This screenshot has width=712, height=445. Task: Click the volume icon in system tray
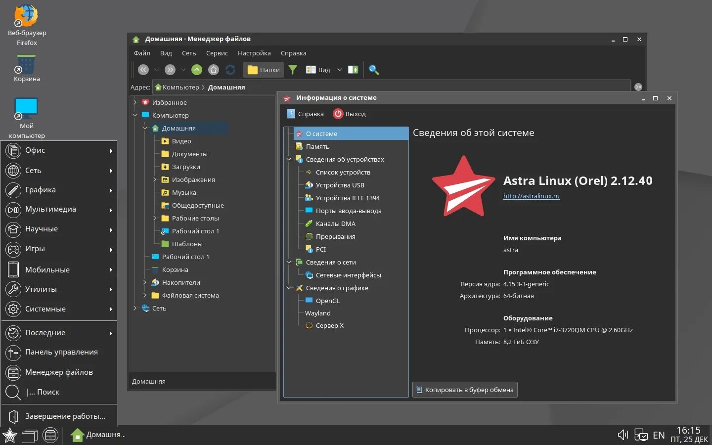pyautogui.click(x=623, y=435)
